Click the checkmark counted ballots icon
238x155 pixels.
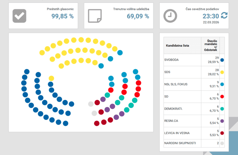19,16
